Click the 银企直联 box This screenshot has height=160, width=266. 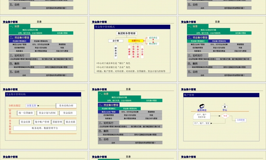click(x=70, y=122)
